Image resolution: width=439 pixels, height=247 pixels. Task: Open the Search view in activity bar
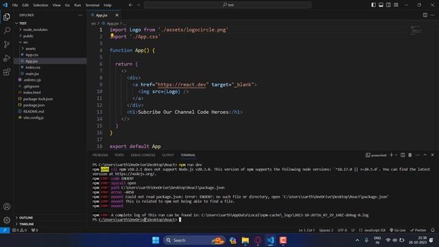pos(7,30)
